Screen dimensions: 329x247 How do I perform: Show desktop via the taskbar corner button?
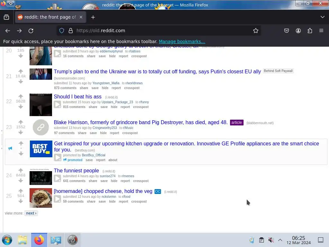click(x=321, y=240)
